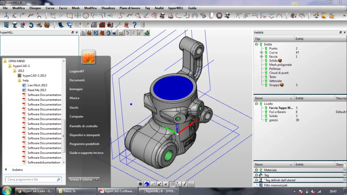The image size is (347, 195).
Task: Open the Analisi menu
Action: pyautogui.click(x=159, y=8)
